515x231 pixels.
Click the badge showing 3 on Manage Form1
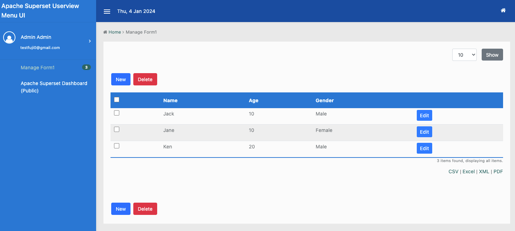(x=86, y=67)
